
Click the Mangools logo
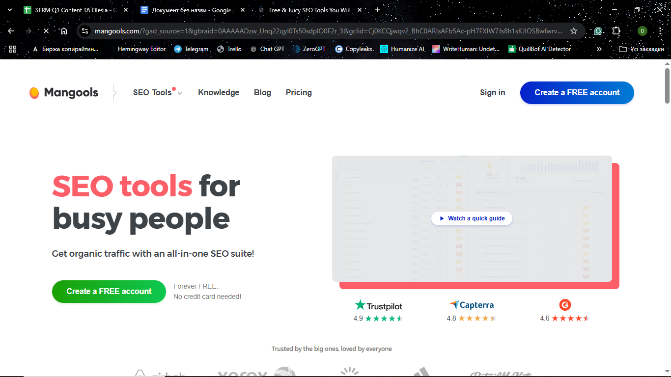[64, 92]
